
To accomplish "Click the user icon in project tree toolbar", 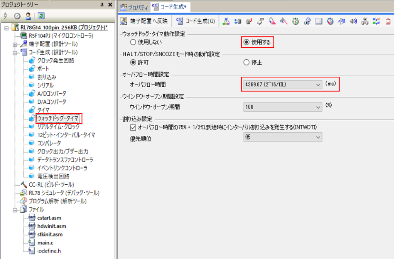I will tap(28, 16).
